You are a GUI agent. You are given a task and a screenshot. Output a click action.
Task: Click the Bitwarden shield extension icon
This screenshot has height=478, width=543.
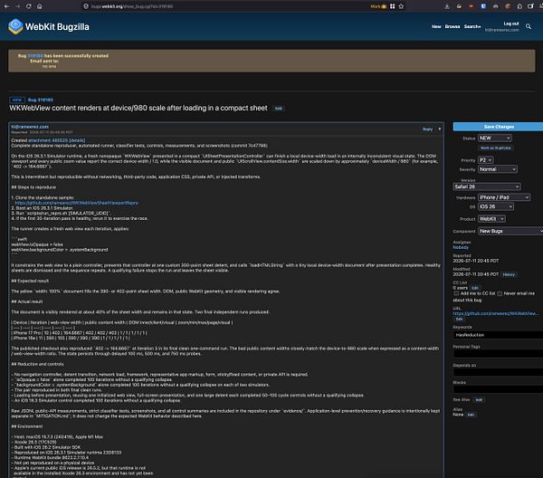tap(483, 6)
